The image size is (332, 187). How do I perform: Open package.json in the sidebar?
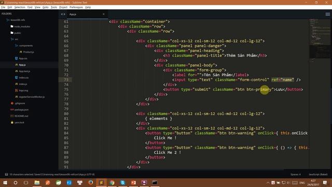pos(21,110)
